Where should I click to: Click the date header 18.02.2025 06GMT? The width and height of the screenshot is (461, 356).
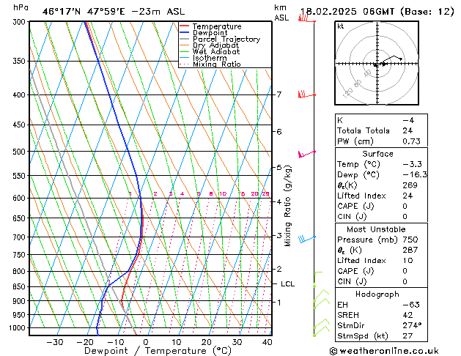(x=347, y=12)
